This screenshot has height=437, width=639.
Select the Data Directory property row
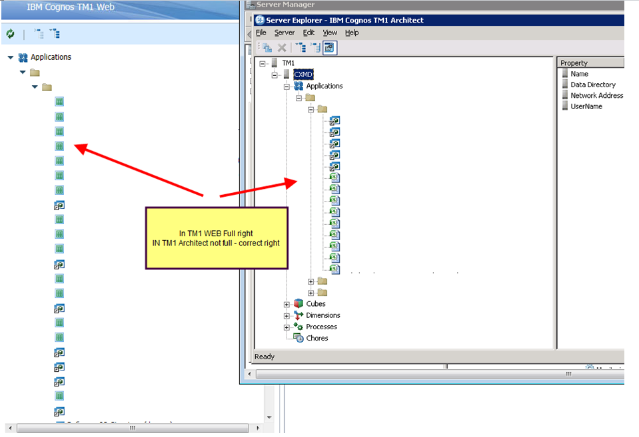[592, 84]
